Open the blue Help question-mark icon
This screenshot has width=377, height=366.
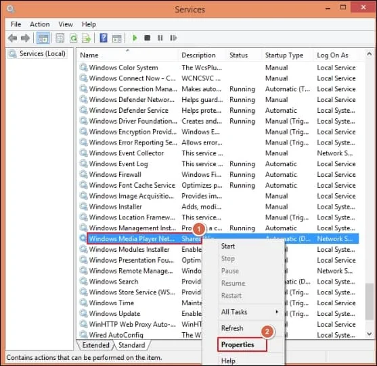click(104, 38)
